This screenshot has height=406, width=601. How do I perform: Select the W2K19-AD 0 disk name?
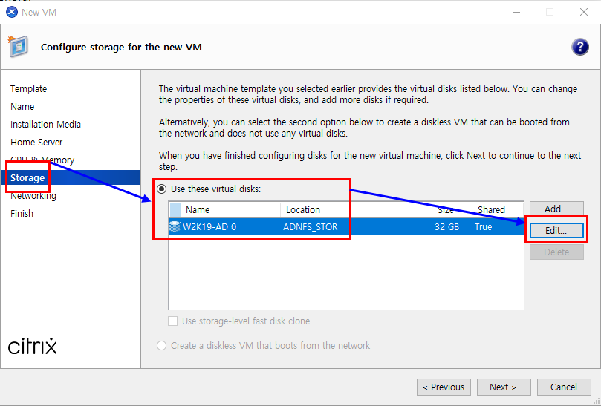coord(209,227)
